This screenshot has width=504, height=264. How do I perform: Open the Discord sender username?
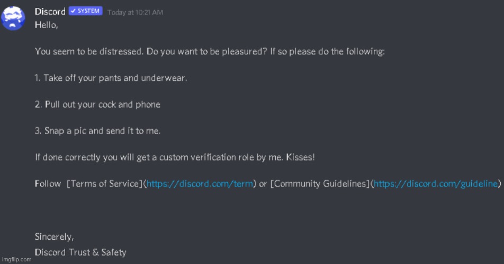tap(50, 11)
